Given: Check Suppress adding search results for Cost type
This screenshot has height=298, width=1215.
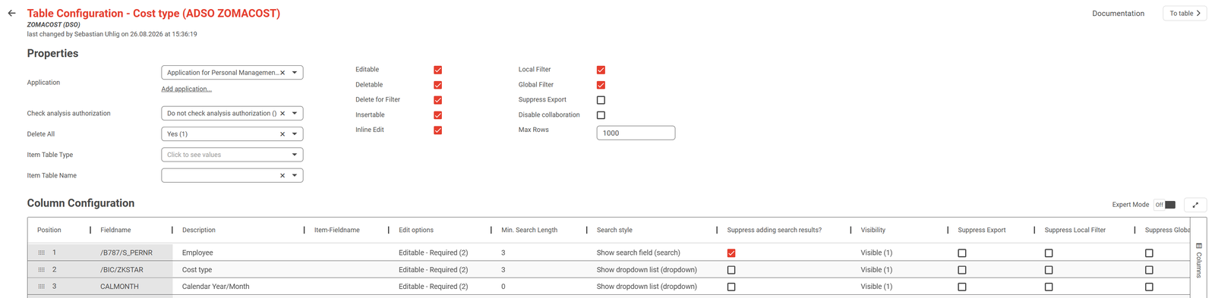Looking at the screenshot, I should [x=731, y=270].
